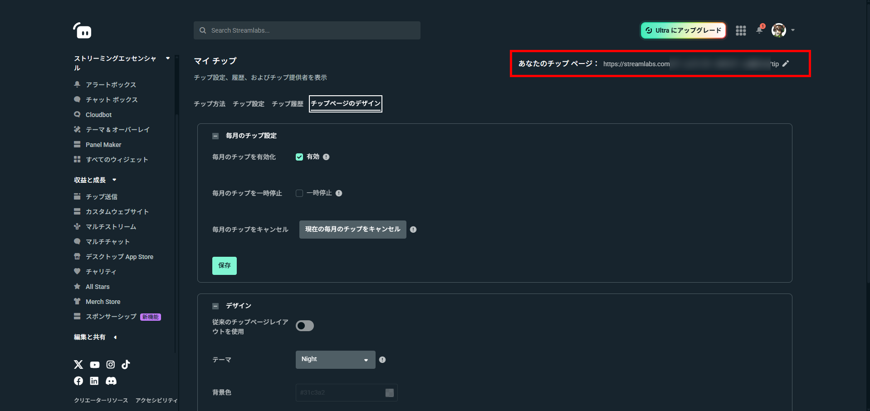Uncheck the 有効 monthly tip checkbox
The width and height of the screenshot is (870, 411).
(x=299, y=157)
